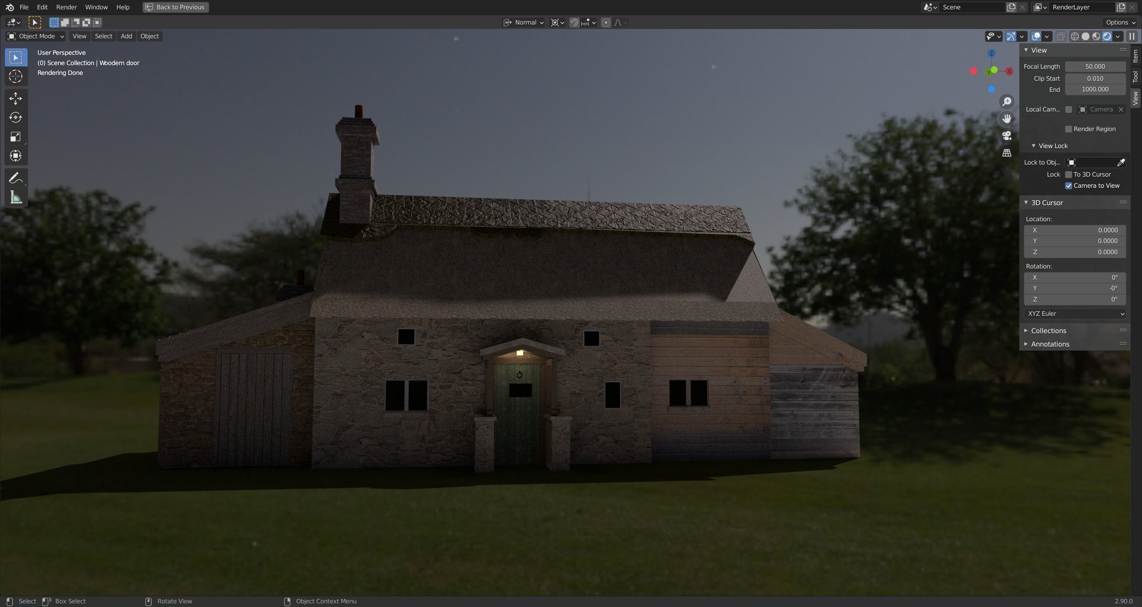Screen dimensions: 1142x607
Task: Choose the Move tool
Action: click(x=16, y=98)
